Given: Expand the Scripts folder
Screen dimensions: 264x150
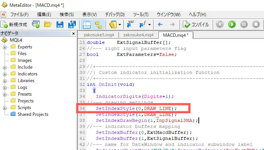Looking at the screenshot, I should (5, 108).
